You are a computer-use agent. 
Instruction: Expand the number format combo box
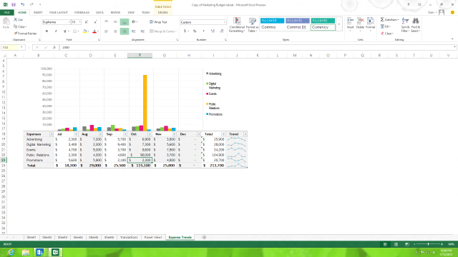[224, 22]
